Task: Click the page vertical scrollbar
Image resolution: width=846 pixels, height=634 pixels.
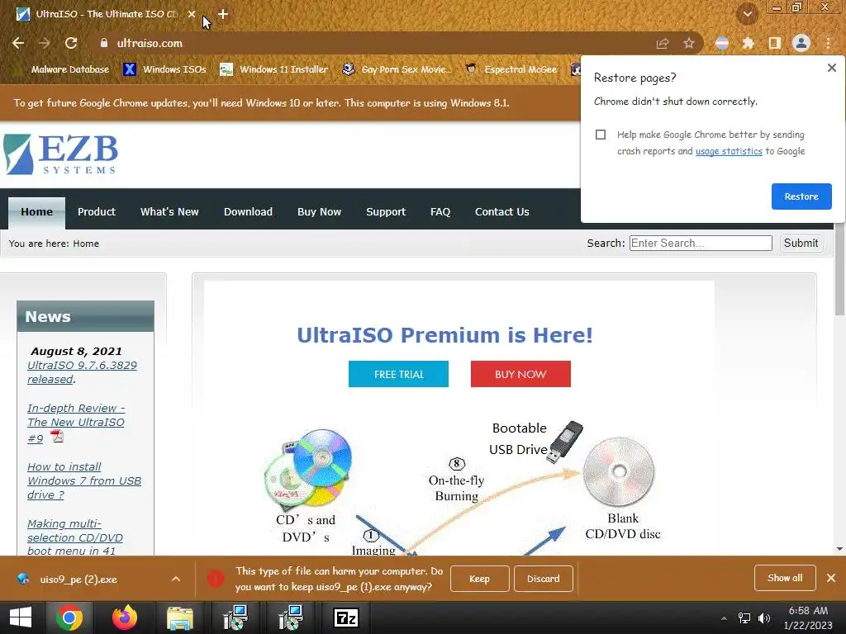Action: click(839, 270)
